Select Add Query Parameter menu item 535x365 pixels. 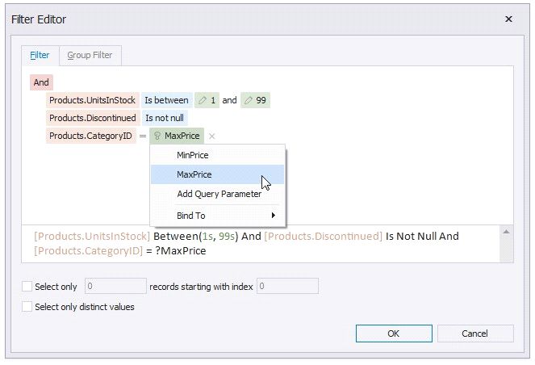tap(219, 194)
